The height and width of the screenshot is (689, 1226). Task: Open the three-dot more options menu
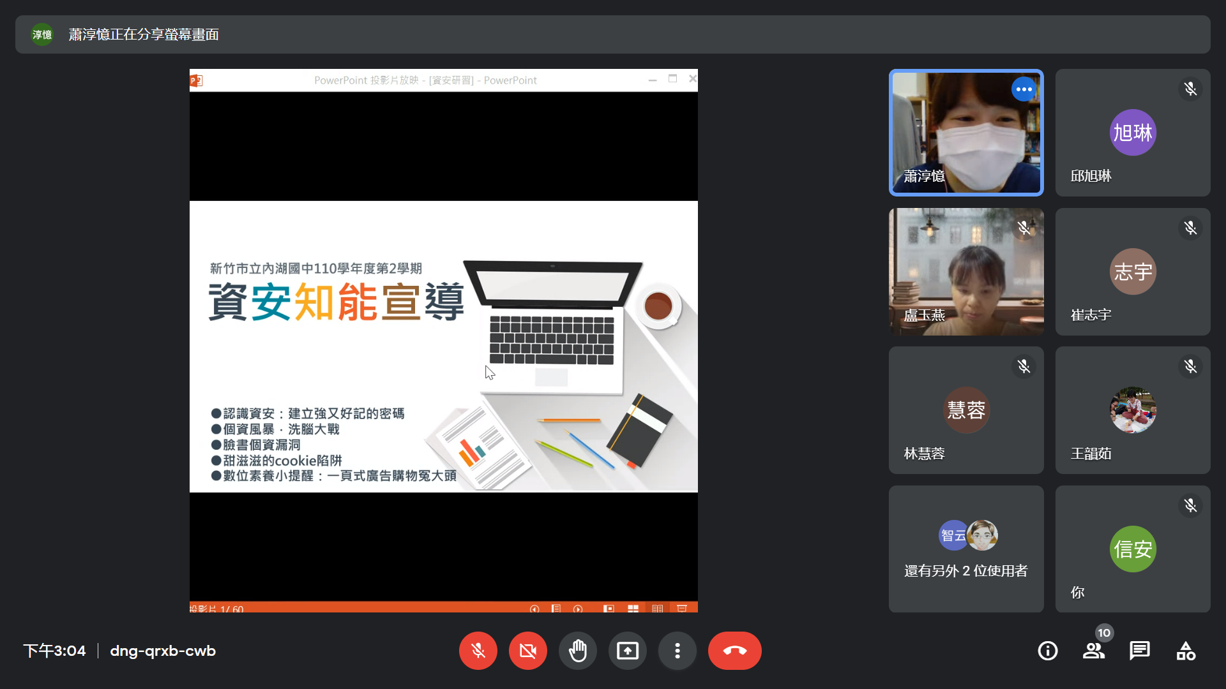[x=677, y=651]
